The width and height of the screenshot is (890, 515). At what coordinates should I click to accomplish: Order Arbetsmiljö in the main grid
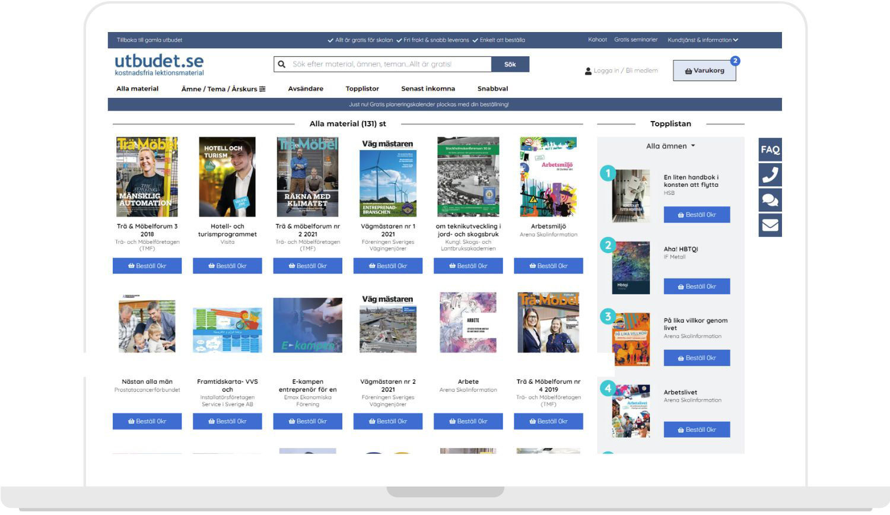click(x=548, y=266)
